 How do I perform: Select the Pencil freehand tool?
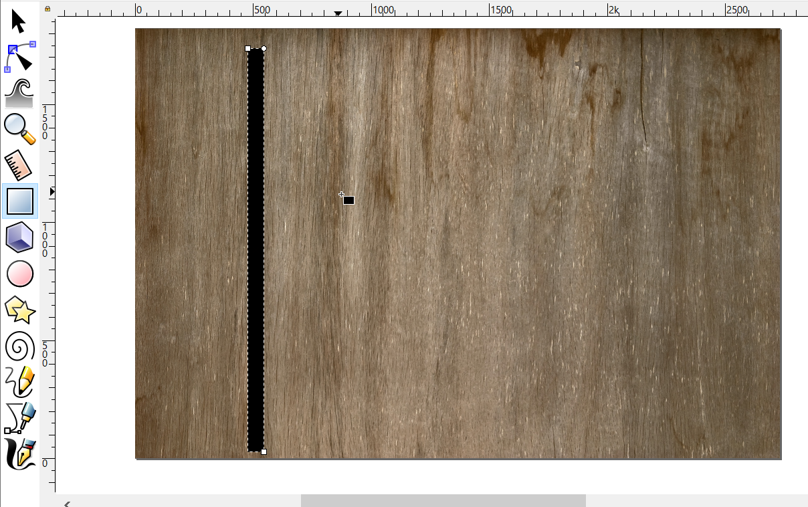[x=19, y=382]
